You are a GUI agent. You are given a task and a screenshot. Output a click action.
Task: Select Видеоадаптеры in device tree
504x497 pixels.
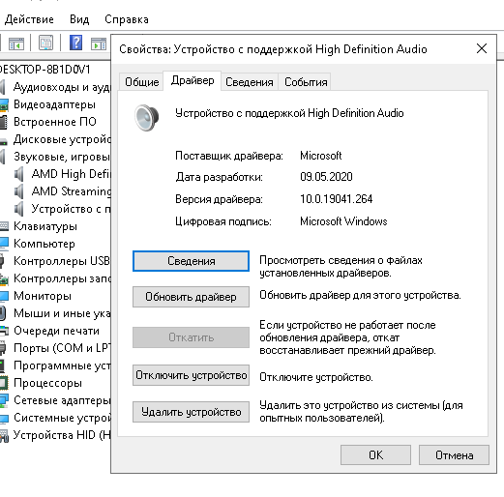coord(54,104)
